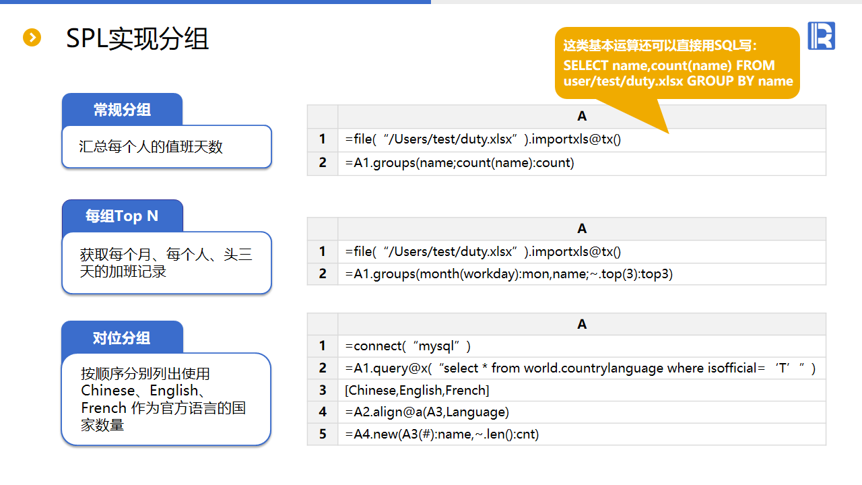This screenshot has height=485, width=862.
Task: Select the A1.query@x select statement cell
Action: tap(581, 368)
